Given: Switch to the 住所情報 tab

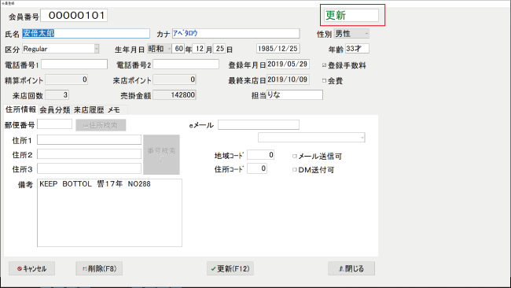Looking at the screenshot, I should [21, 109].
